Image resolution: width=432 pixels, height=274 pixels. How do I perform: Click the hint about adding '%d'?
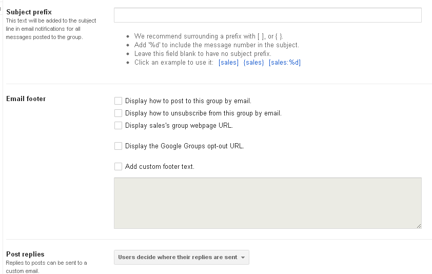point(217,45)
